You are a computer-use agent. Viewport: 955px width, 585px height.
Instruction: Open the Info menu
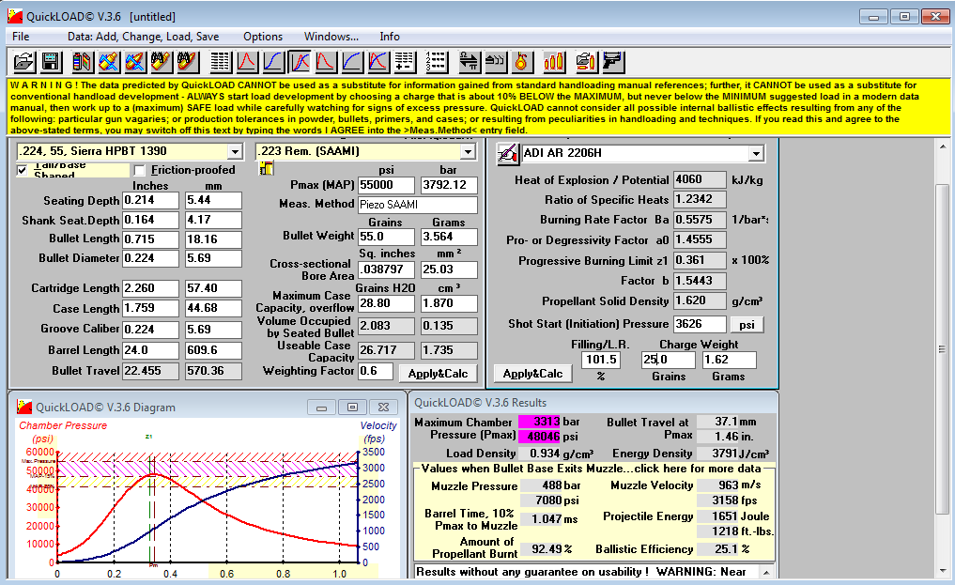click(390, 37)
